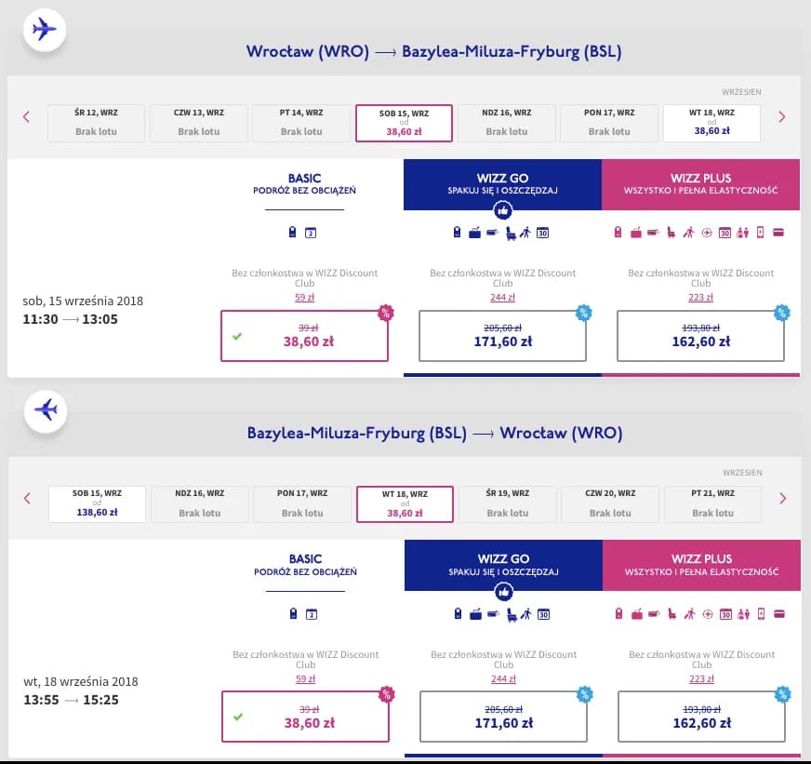Click the blue discount badge on outbound WIZZ GO fare
Image resolution: width=811 pixels, height=764 pixels.
coord(583,313)
